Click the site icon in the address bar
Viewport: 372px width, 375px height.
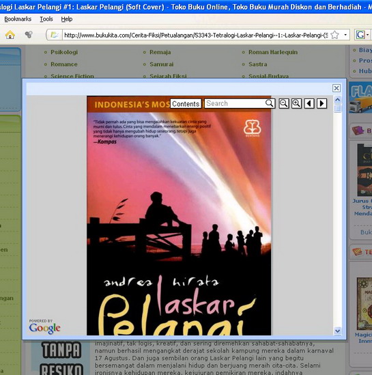click(x=54, y=35)
